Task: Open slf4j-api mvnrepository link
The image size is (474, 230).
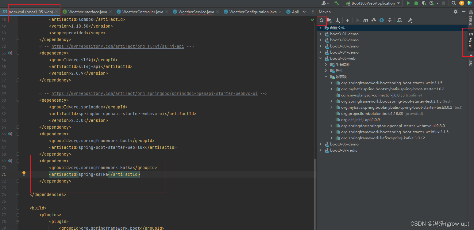Action: tap(118, 47)
